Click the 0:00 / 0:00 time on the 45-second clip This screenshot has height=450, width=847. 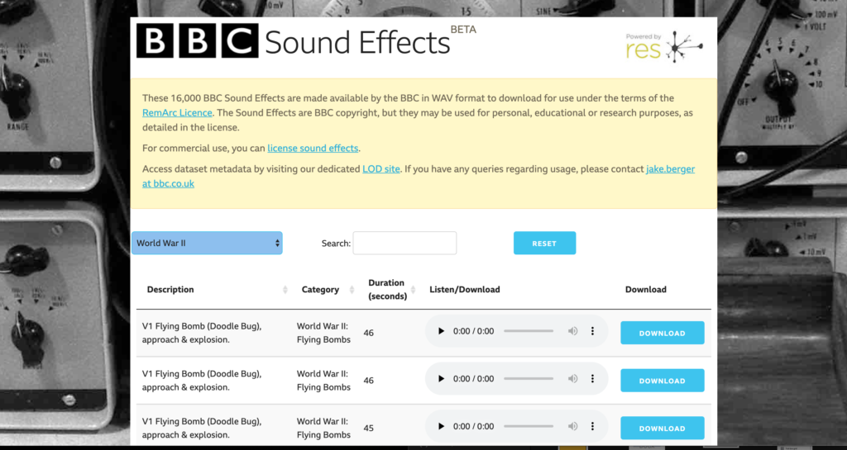click(x=473, y=426)
